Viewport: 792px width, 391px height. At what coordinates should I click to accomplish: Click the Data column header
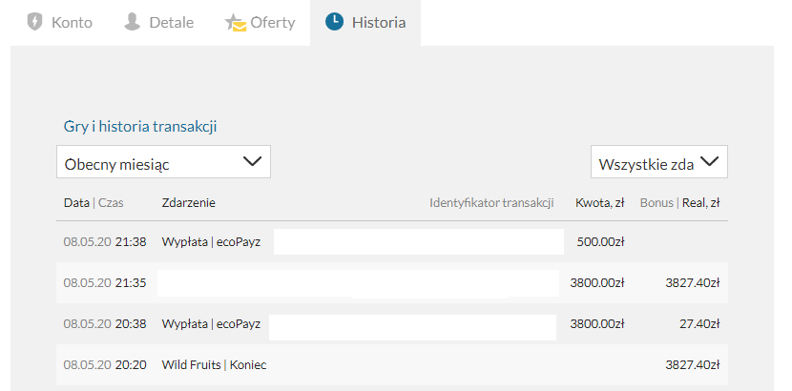coord(76,203)
